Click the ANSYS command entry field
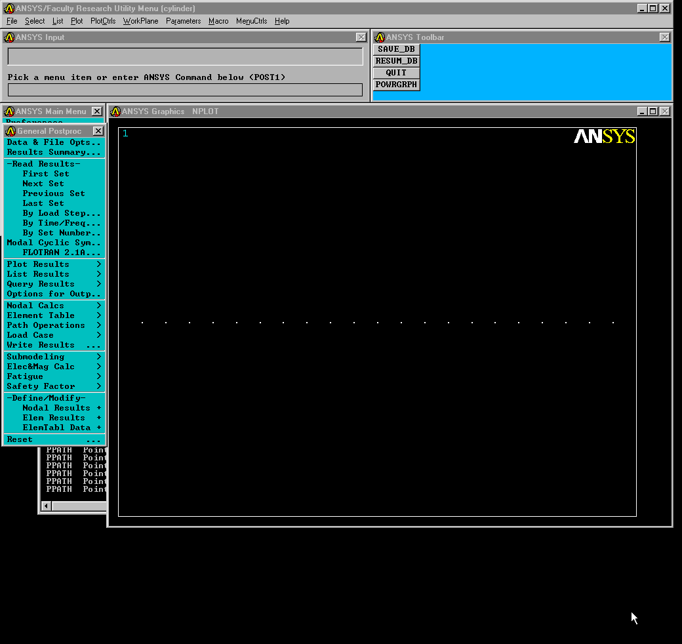The width and height of the screenshot is (682, 644). point(186,90)
